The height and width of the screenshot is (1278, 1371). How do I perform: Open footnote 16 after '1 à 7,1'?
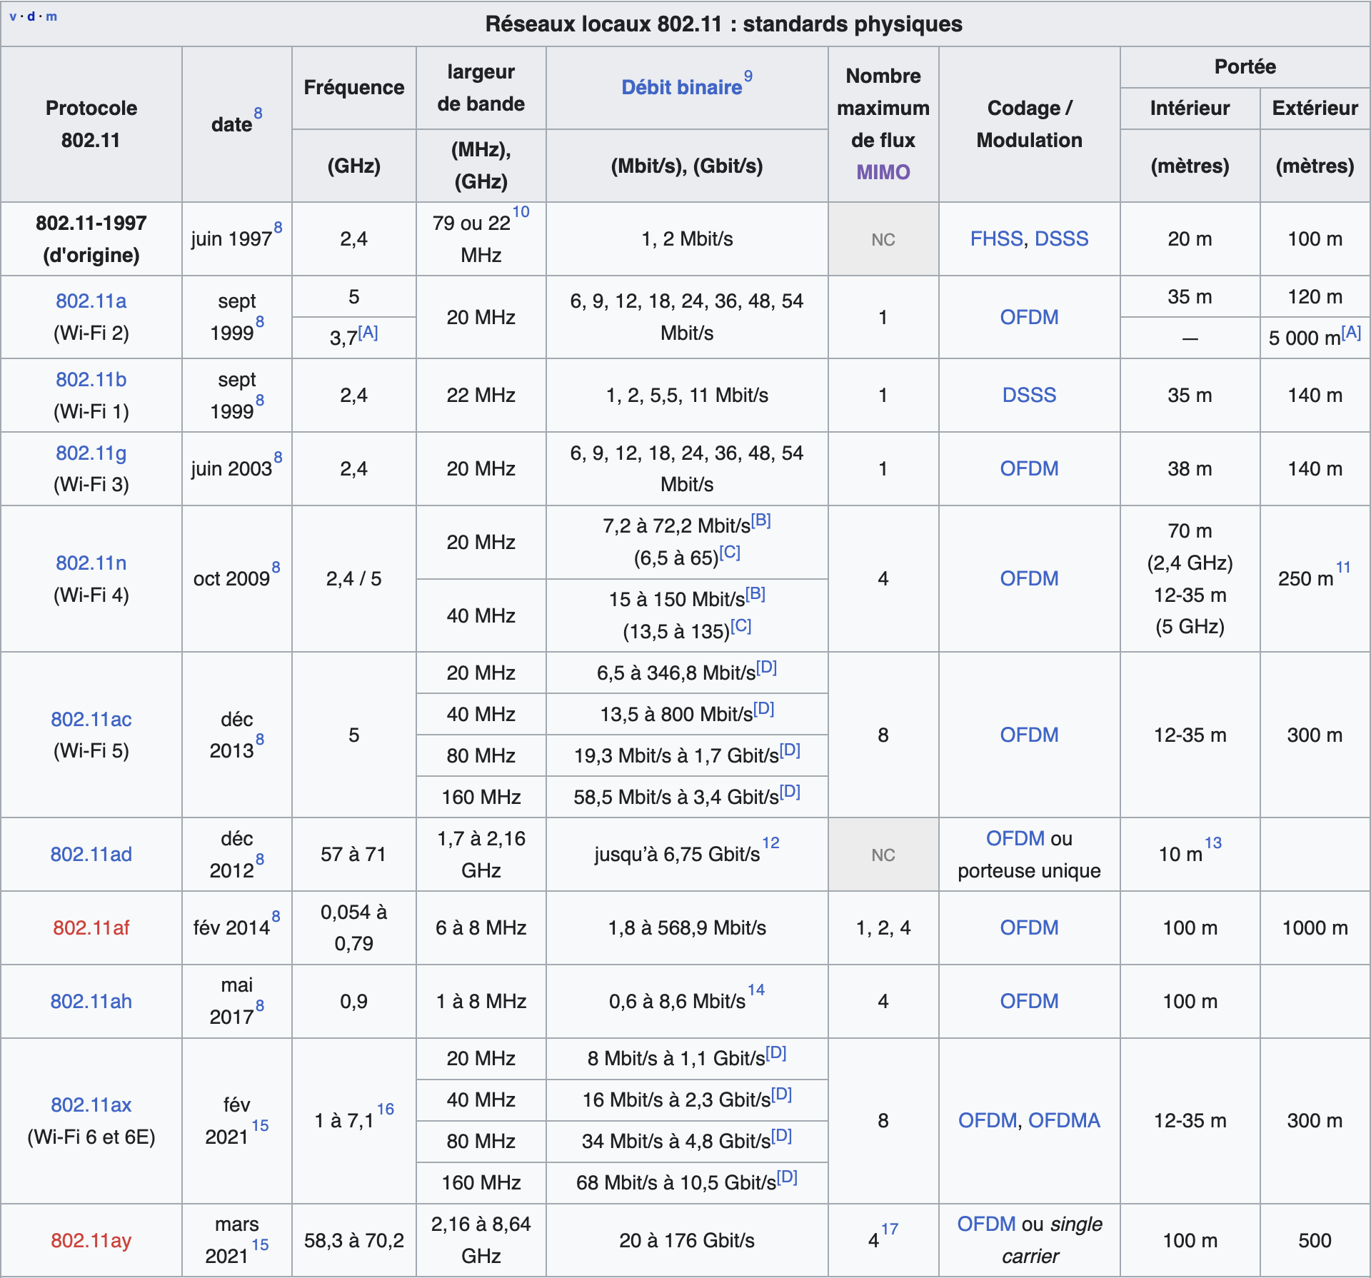pos(386,1110)
